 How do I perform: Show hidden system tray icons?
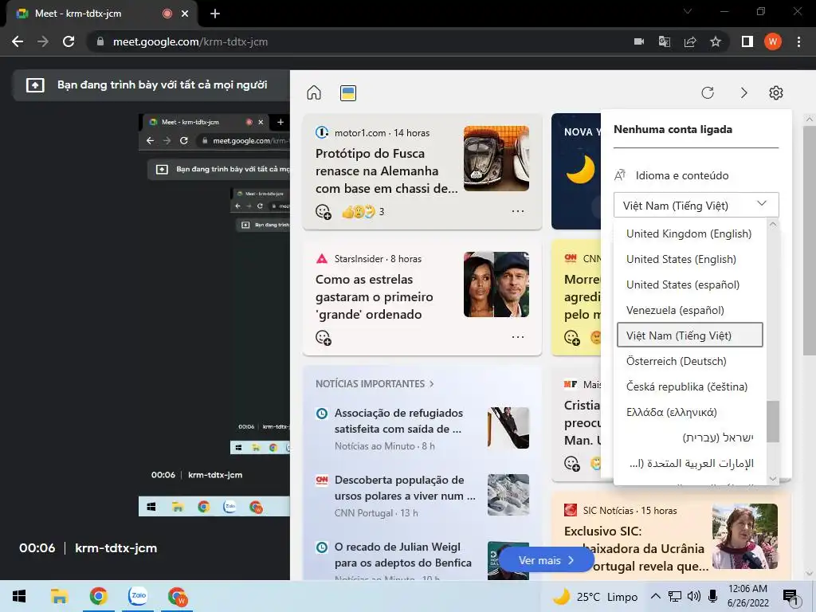[656, 596]
